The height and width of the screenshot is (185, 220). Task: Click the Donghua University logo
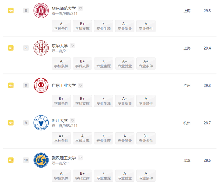41,48
